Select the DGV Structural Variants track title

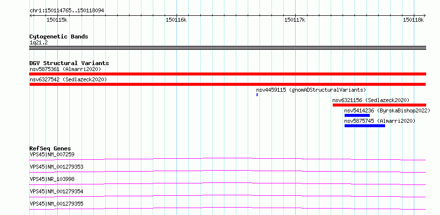click(x=69, y=63)
